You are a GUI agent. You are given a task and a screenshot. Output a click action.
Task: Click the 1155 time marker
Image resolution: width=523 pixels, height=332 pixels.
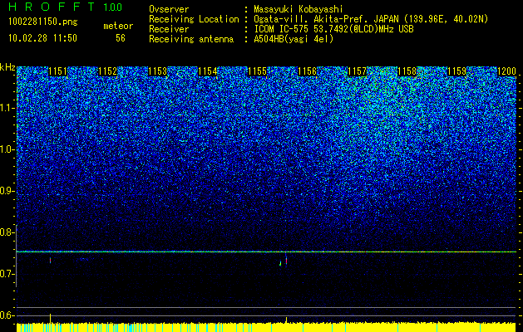click(258, 71)
